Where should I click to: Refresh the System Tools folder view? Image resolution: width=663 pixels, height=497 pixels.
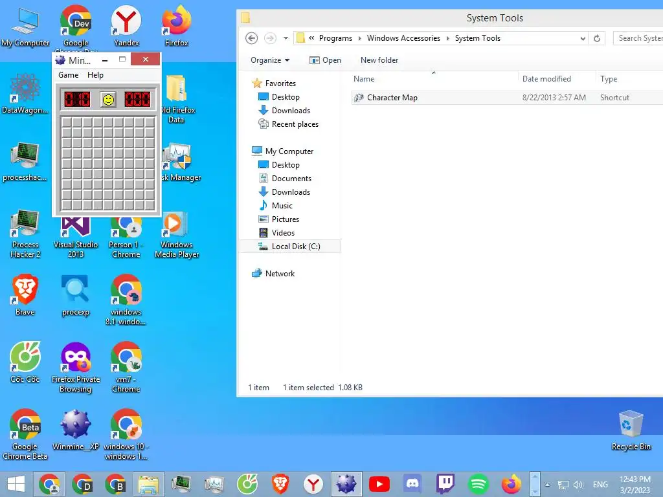click(597, 38)
